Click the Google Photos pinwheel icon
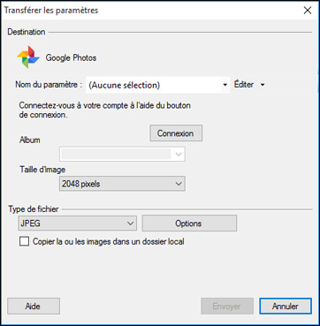This screenshot has width=320, height=326. [x=28, y=57]
